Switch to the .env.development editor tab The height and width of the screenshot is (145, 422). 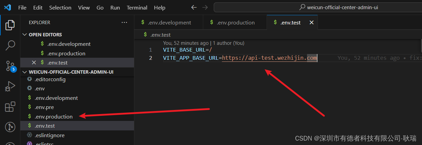click(169, 23)
